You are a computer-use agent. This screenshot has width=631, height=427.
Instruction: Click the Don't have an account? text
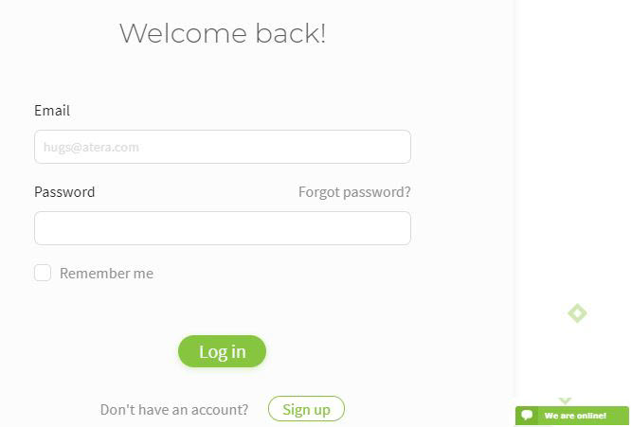click(174, 410)
